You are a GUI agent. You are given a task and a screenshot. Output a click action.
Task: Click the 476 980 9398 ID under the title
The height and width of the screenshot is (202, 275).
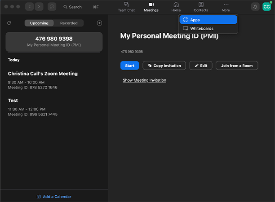tap(132, 52)
